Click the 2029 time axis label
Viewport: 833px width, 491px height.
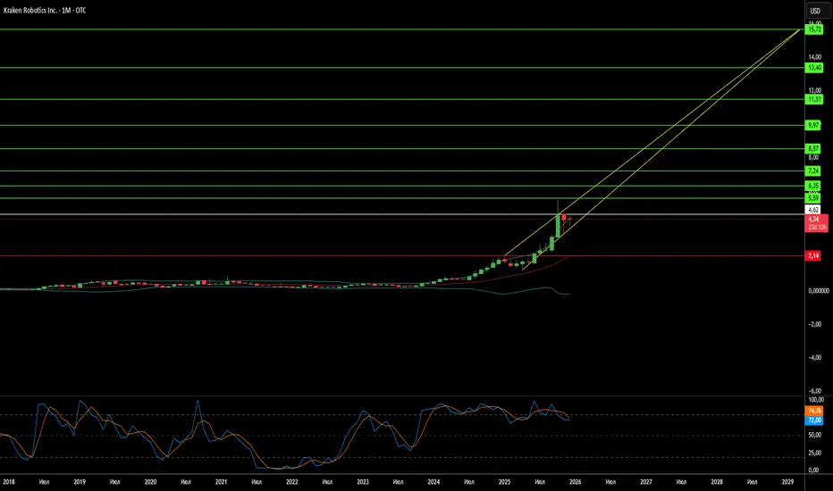coord(787,482)
